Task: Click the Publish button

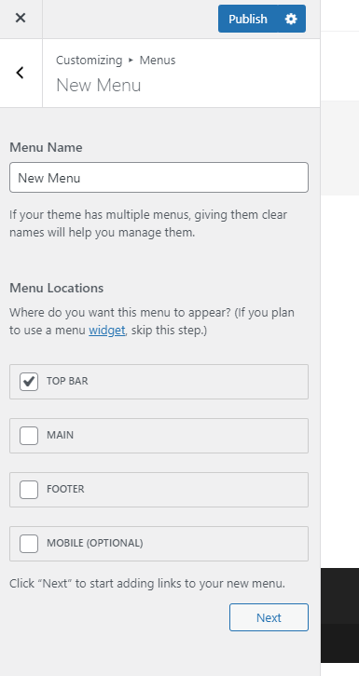Action: [x=248, y=19]
